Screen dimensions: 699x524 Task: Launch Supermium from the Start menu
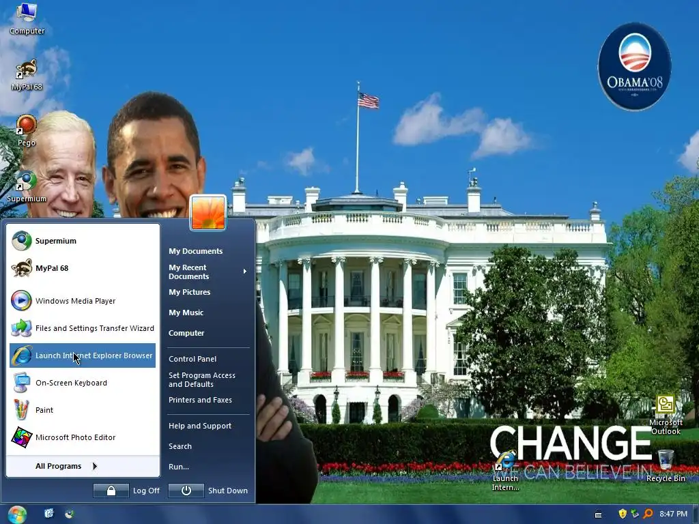click(83, 241)
